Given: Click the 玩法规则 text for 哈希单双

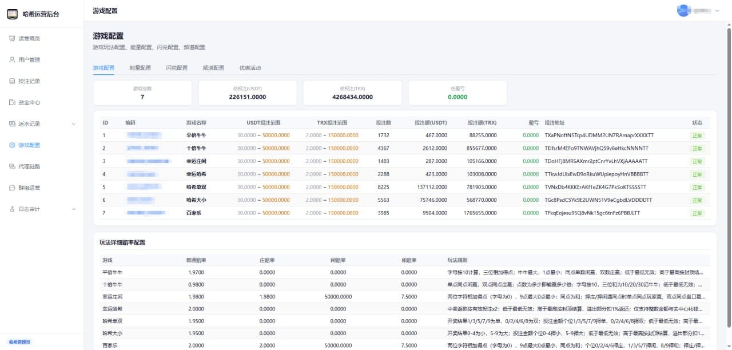Looking at the screenshot, I should click(576, 321).
